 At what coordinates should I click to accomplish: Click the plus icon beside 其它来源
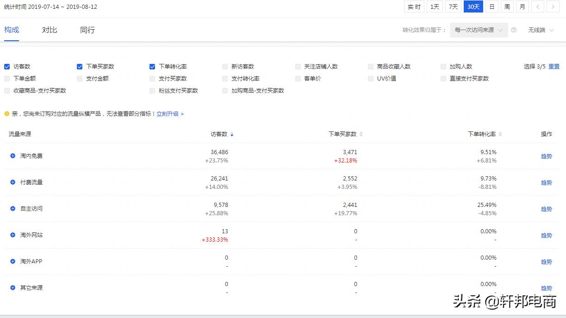(12, 287)
